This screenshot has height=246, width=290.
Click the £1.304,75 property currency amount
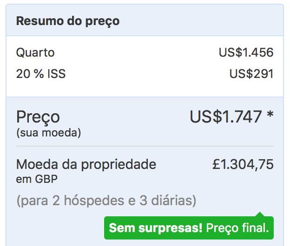pyautogui.click(x=243, y=164)
